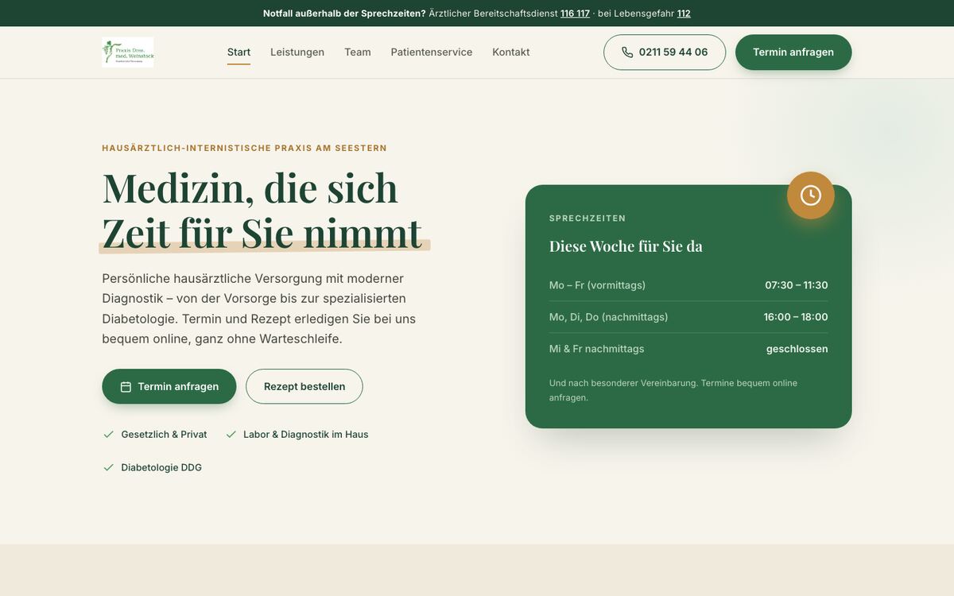This screenshot has width=954, height=596.
Task: Click the Notfall außerhalb der Sprechzeiten? text
Action: pos(344,14)
